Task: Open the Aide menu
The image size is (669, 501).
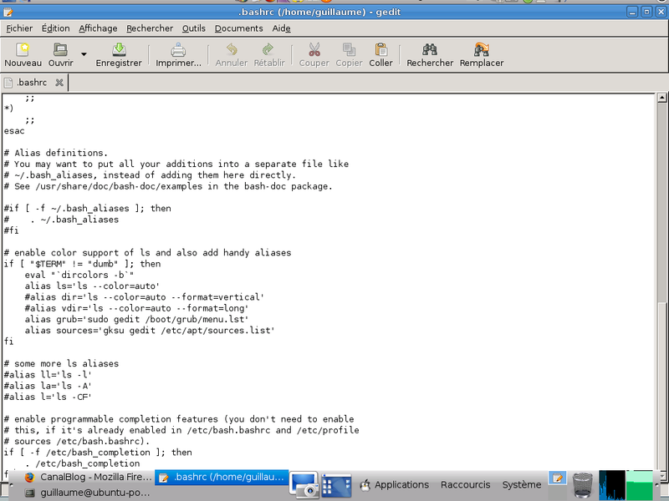Action: pyautogui.click(x=281, y=28)
